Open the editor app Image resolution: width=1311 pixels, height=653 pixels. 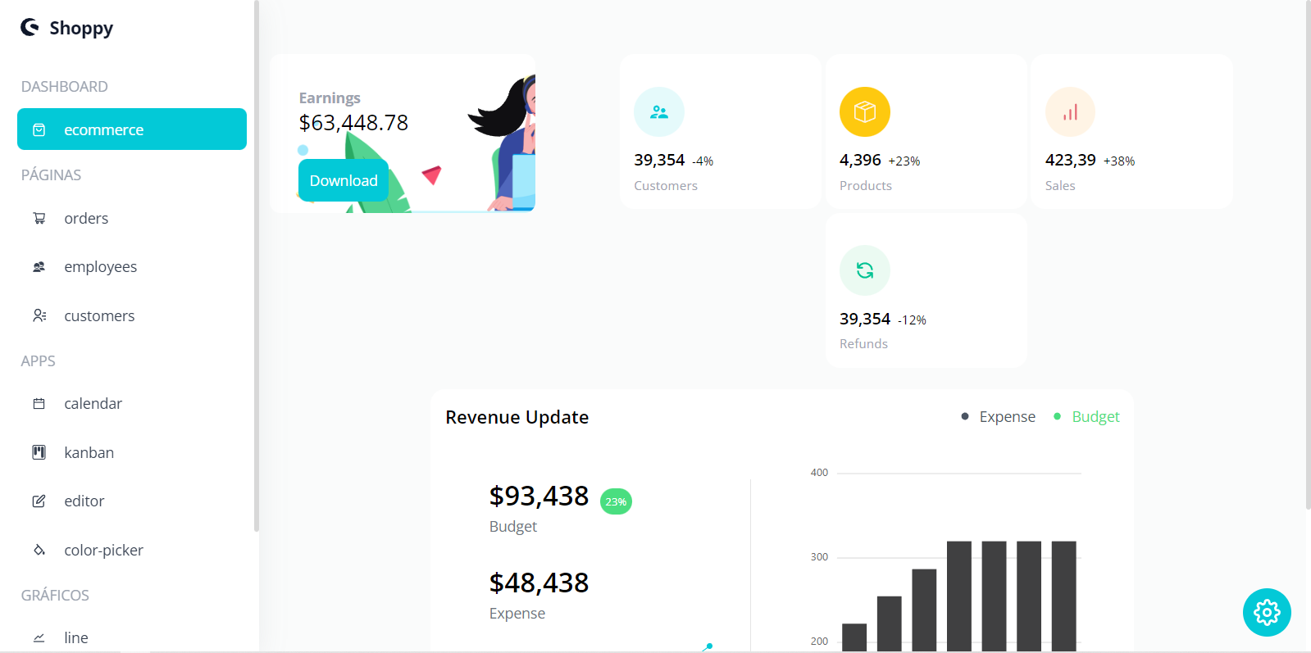(x=132, y=501)
